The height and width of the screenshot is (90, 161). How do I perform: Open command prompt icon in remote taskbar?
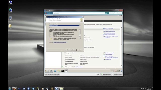pyautogui.click(x=63, y=71)
